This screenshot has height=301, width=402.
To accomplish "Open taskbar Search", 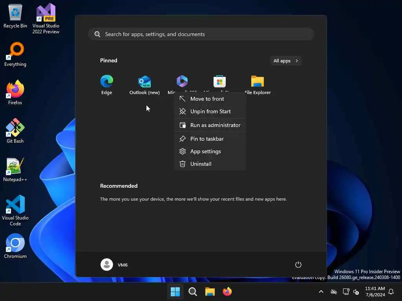I will pos(192,292).
